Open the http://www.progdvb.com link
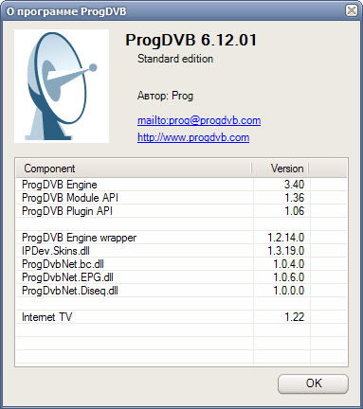This screenshot has height=409, width=363. (193, 137)
